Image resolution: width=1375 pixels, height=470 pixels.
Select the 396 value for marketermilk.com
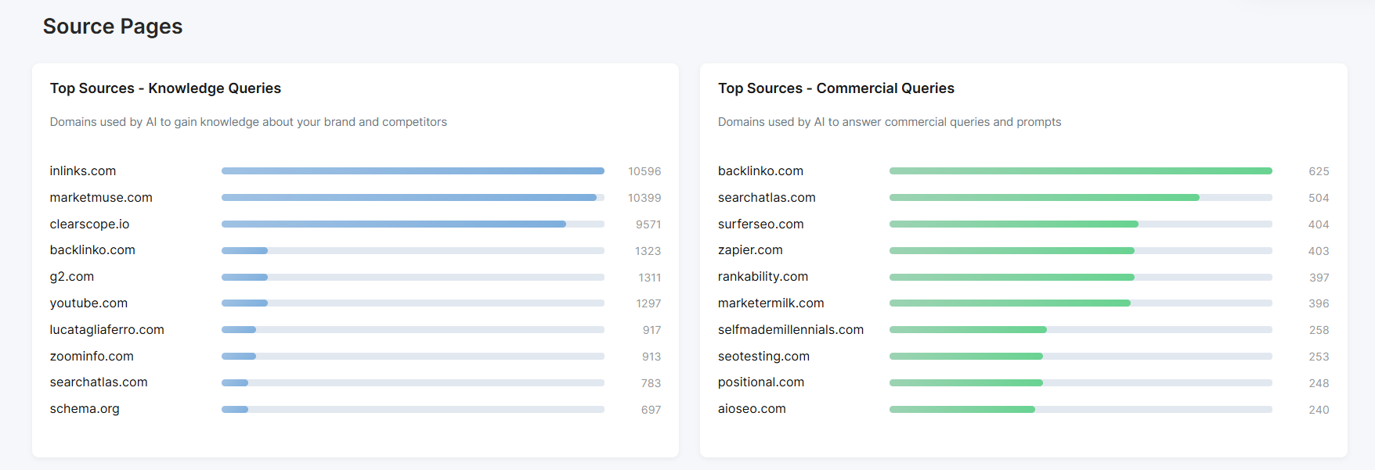pos(1319,303)
